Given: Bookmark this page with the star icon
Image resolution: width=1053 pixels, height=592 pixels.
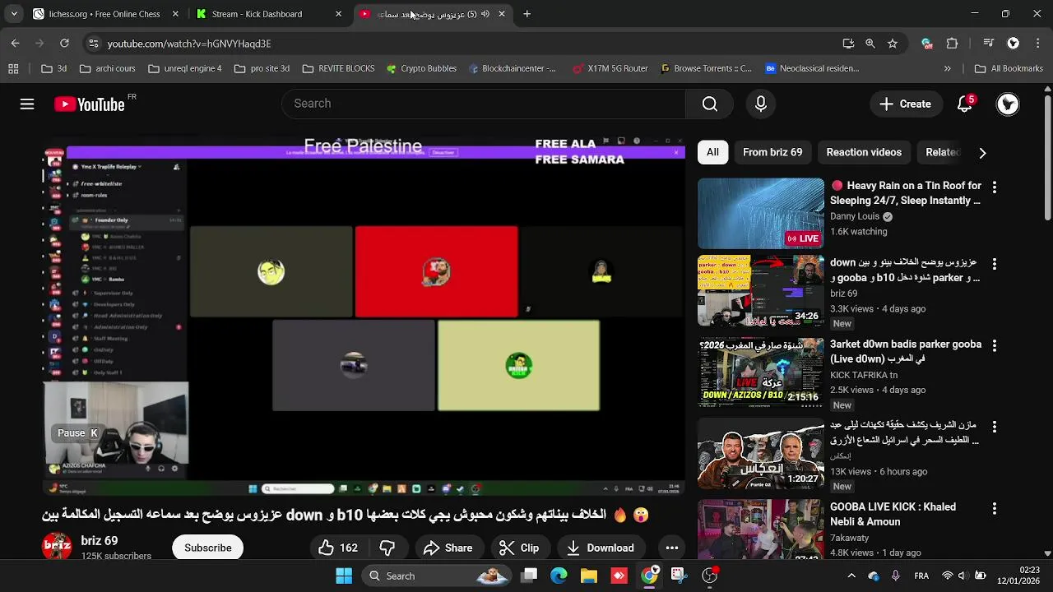Looking at the screenshot, I should coord(893,44).
